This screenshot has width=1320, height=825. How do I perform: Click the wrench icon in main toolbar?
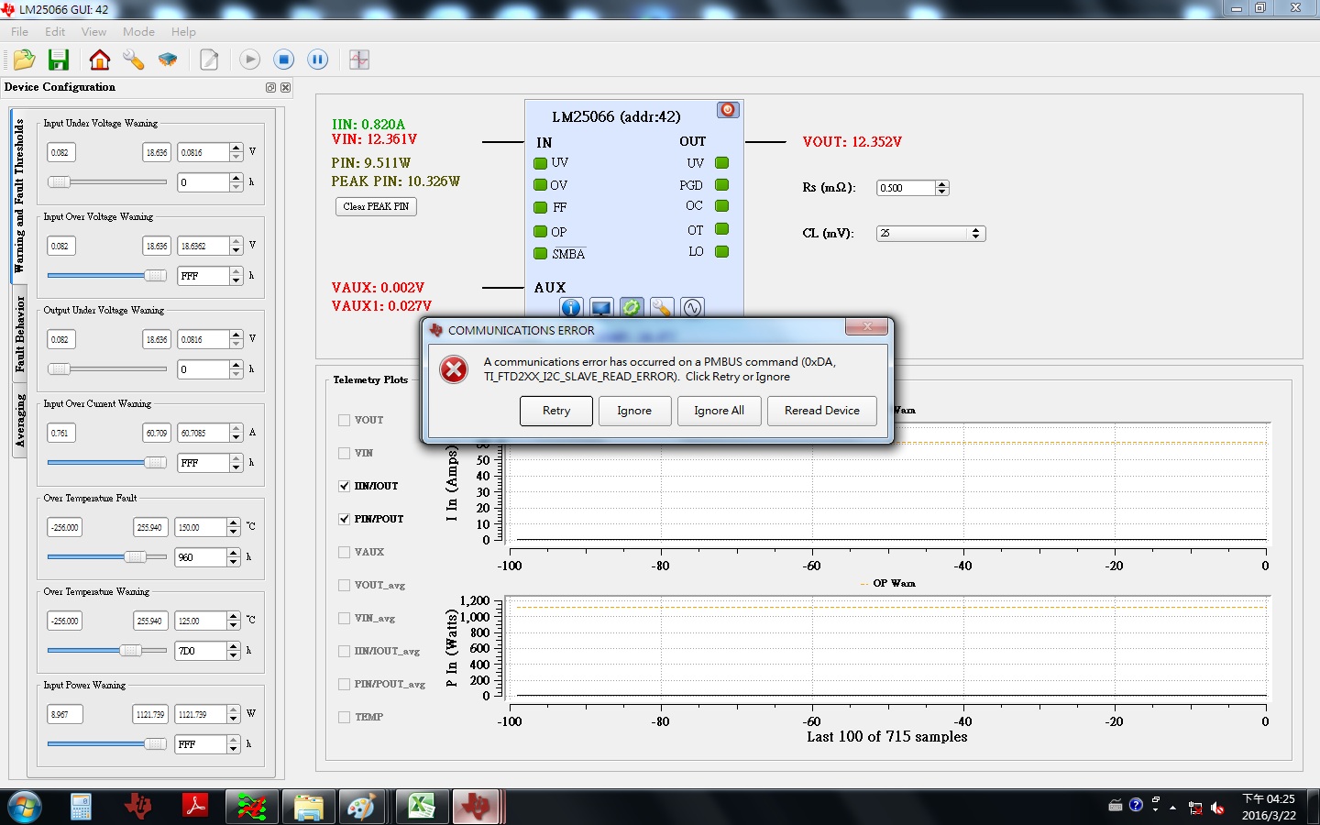pyautogui.click(x=133, y=60)
